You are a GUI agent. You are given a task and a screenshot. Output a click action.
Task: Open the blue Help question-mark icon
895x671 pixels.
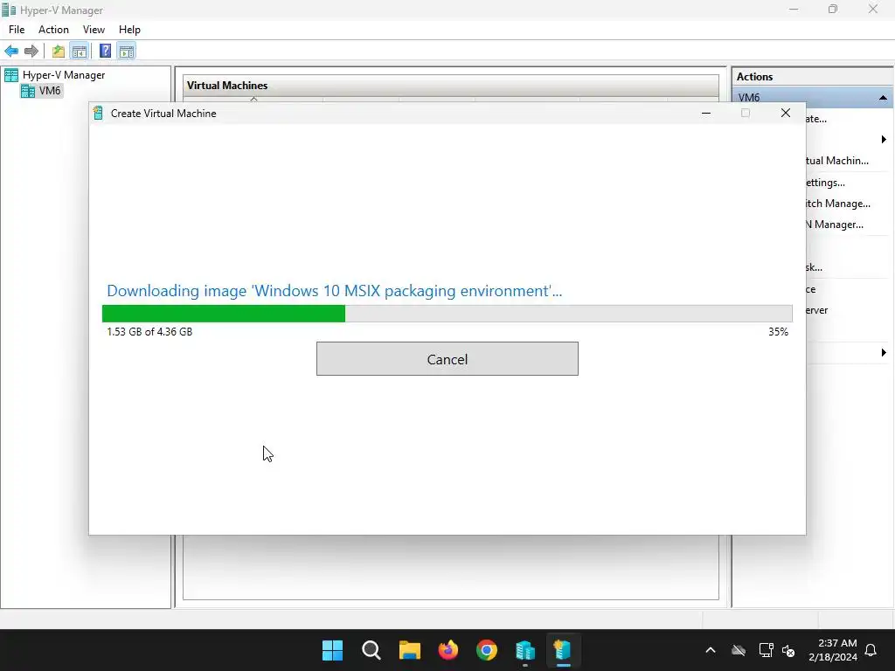[x=105, y=51]
